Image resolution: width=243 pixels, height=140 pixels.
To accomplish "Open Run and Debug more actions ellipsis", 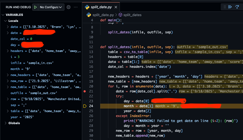I will [x=76, y=7].
